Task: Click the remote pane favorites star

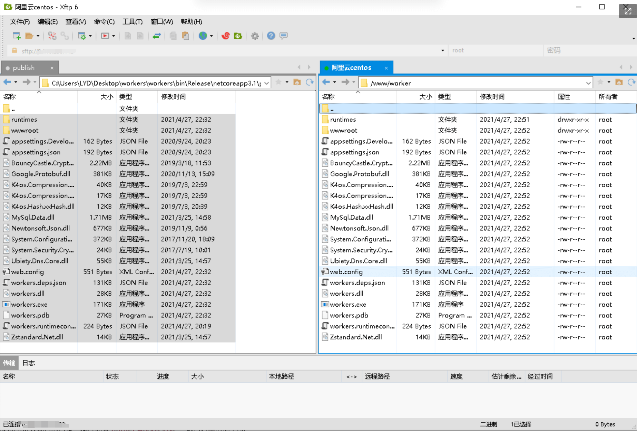Action: pos(600,82)
